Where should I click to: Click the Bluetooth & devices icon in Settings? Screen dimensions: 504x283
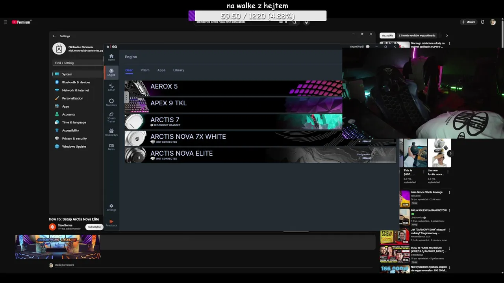point(57,82)
